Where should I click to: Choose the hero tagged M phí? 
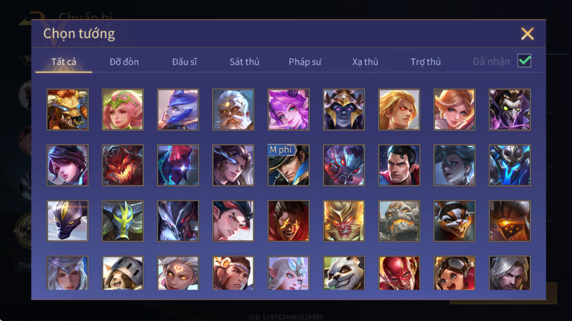click(x=288, y=165)
